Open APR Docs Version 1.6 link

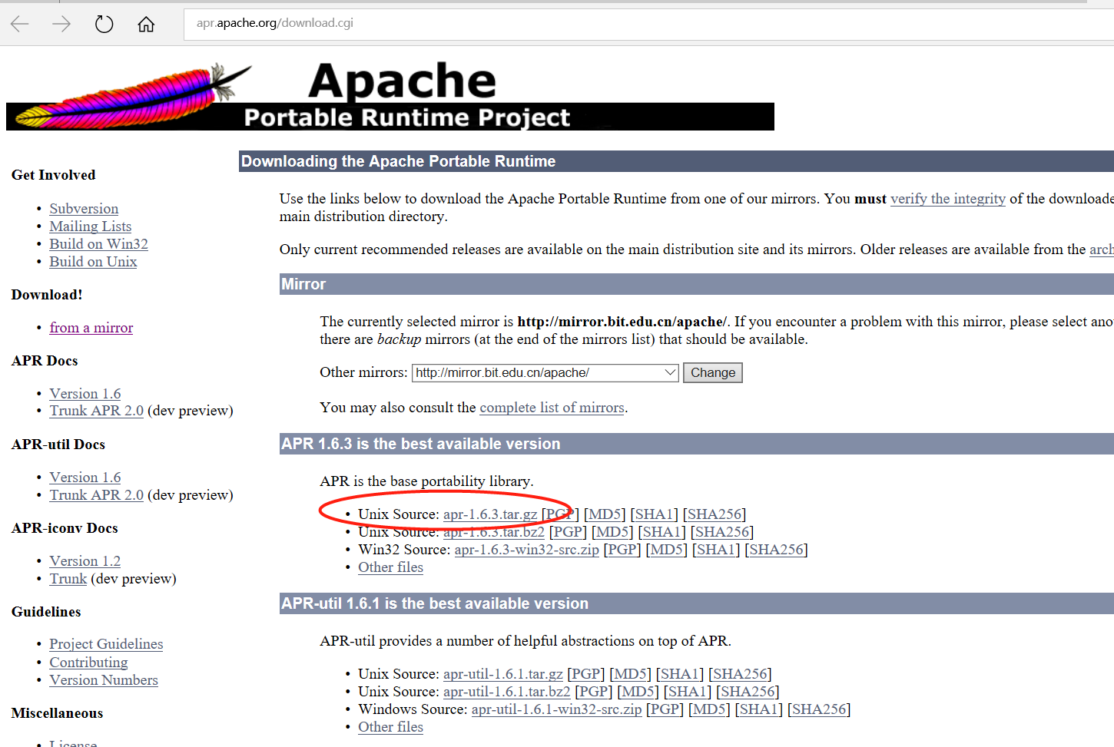(x=85, y=394)
